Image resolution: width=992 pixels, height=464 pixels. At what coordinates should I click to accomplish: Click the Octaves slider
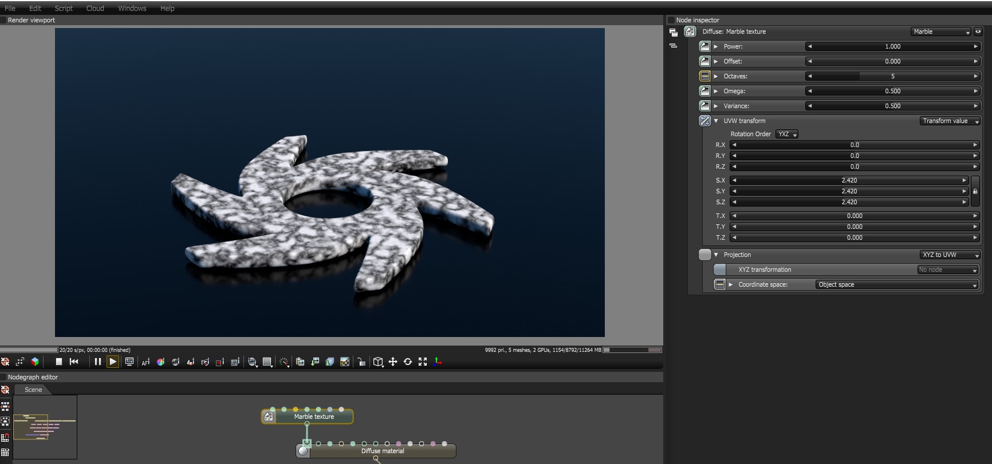coord(893,76)
